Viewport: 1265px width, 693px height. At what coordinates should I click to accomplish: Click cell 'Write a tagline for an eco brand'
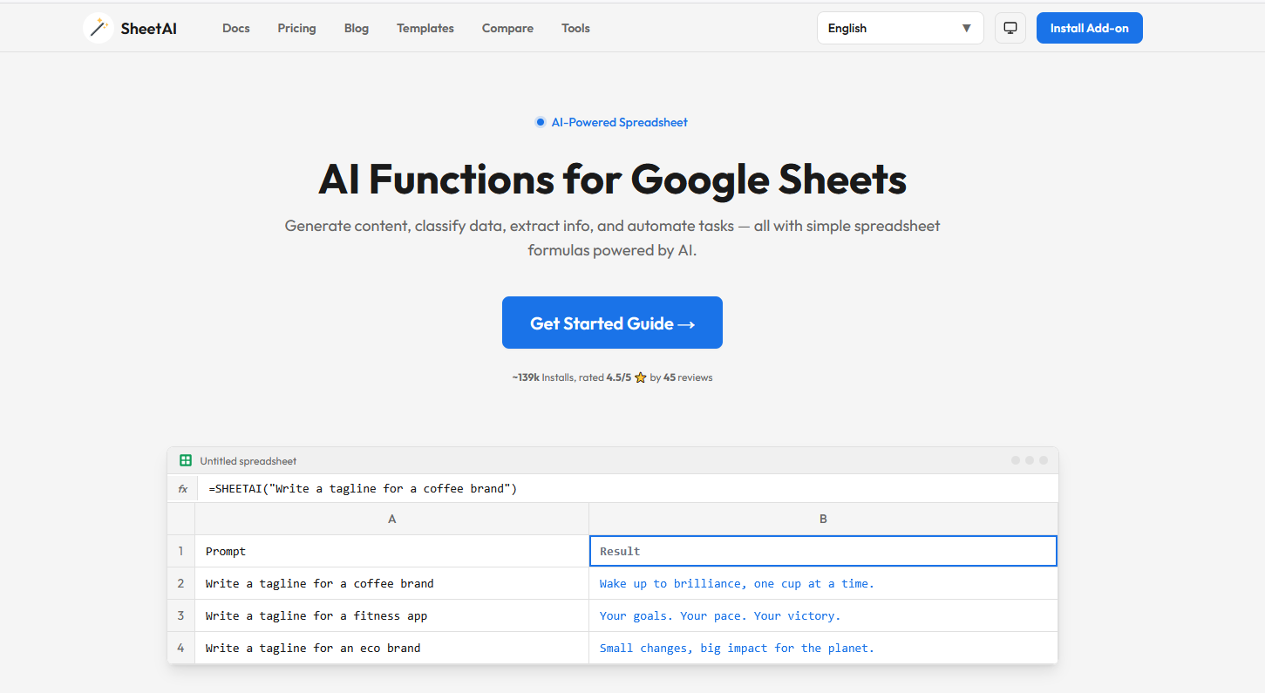click(392, 648)
